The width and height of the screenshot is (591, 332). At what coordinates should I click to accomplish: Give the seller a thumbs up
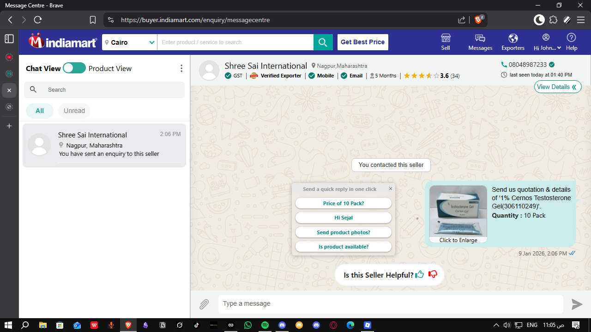(420, 274)
